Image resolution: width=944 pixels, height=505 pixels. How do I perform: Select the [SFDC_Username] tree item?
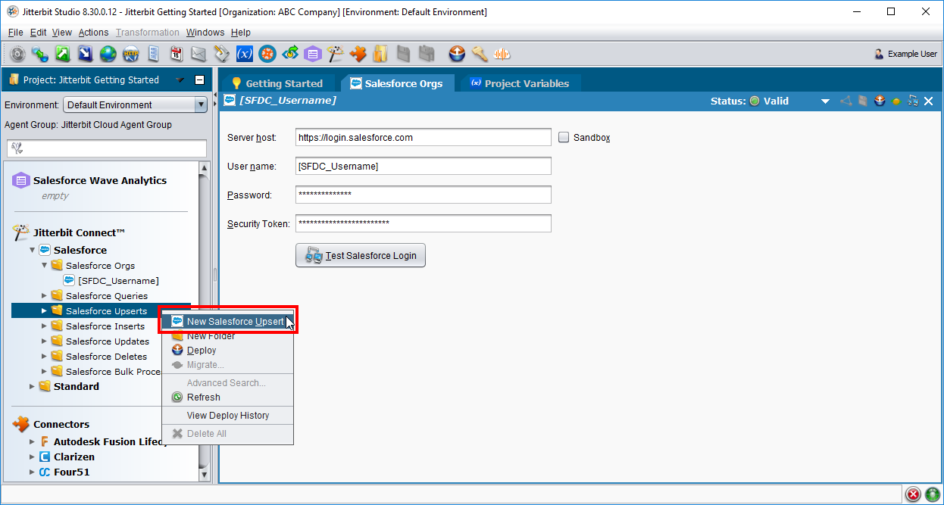pyautogui.click(x=117, y=280)
